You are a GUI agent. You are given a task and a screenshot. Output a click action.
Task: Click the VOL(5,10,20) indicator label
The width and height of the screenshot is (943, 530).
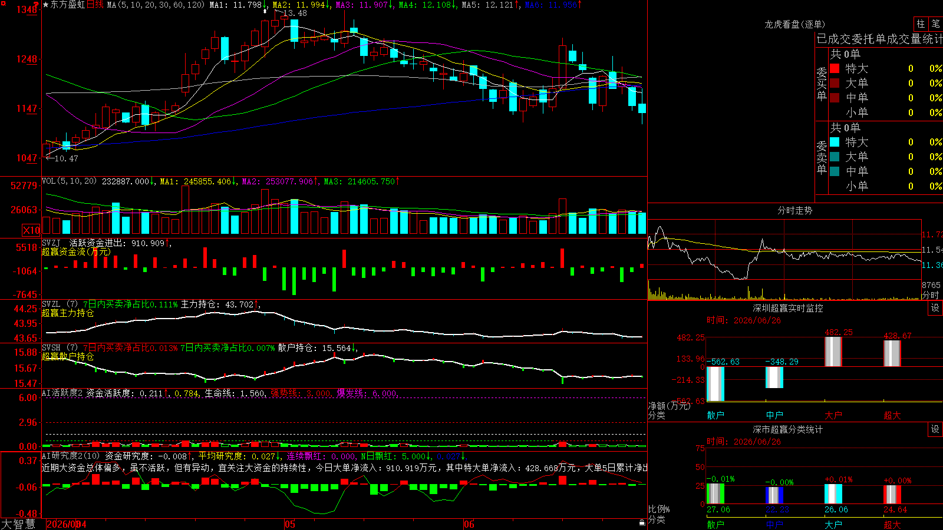point(69,181)
